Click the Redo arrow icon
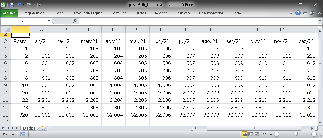 pos(29,4)
